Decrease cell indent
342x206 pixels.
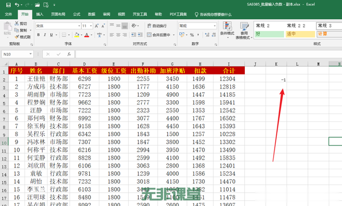[x=134, y=35]
